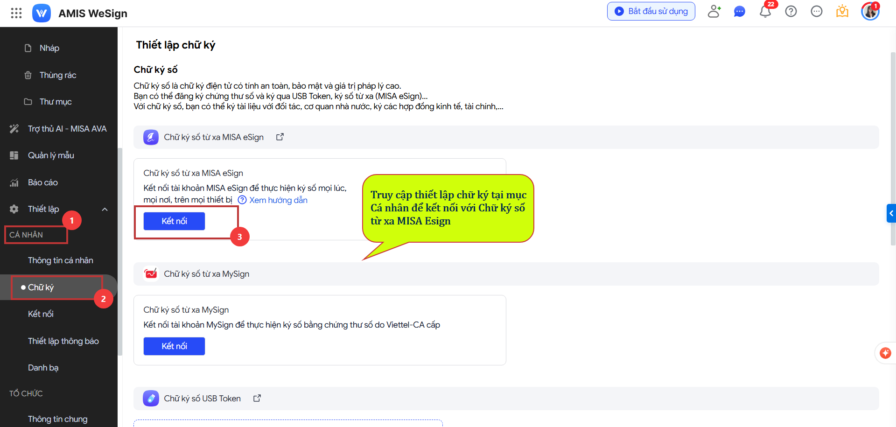Click the Thiết lập gear icon
This screenshot has width=896, height=427.
coord(14,209)
